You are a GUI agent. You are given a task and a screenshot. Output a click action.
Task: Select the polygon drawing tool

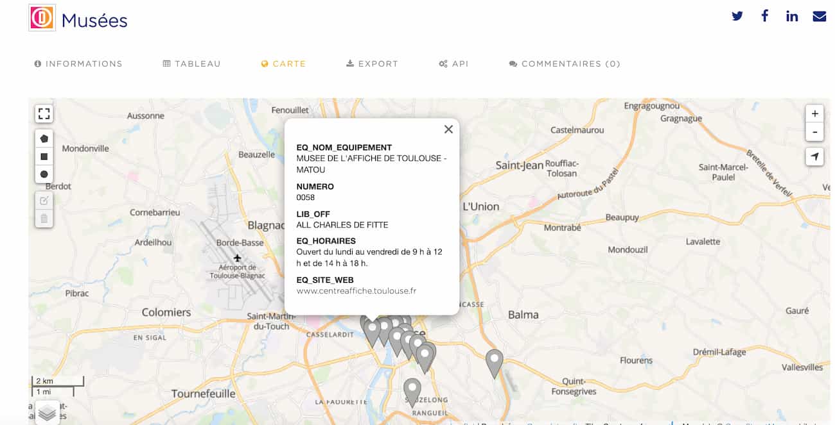point(44,138)
